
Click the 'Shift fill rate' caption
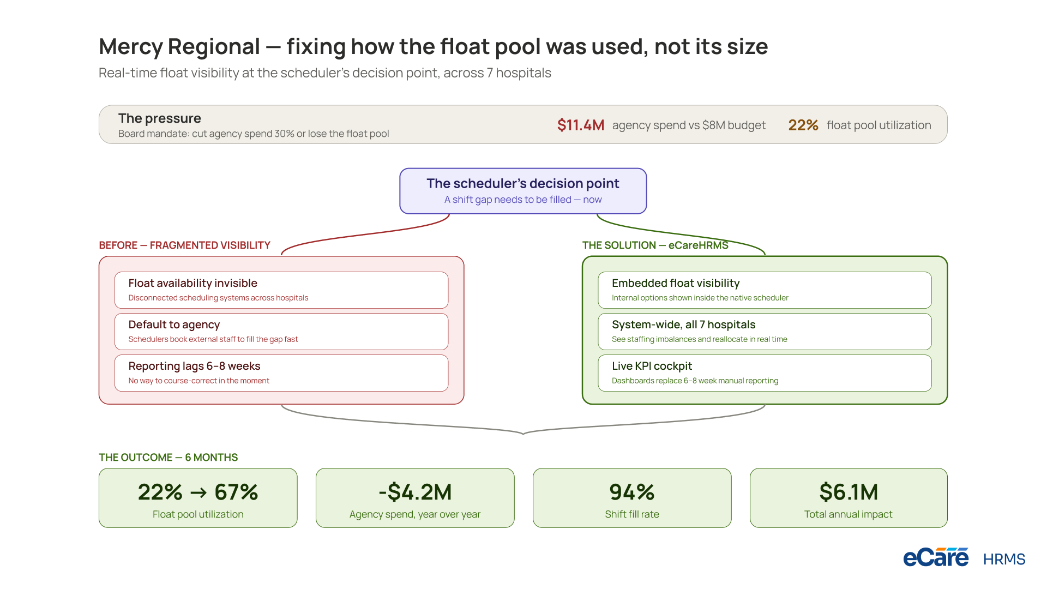click(632, 514)
